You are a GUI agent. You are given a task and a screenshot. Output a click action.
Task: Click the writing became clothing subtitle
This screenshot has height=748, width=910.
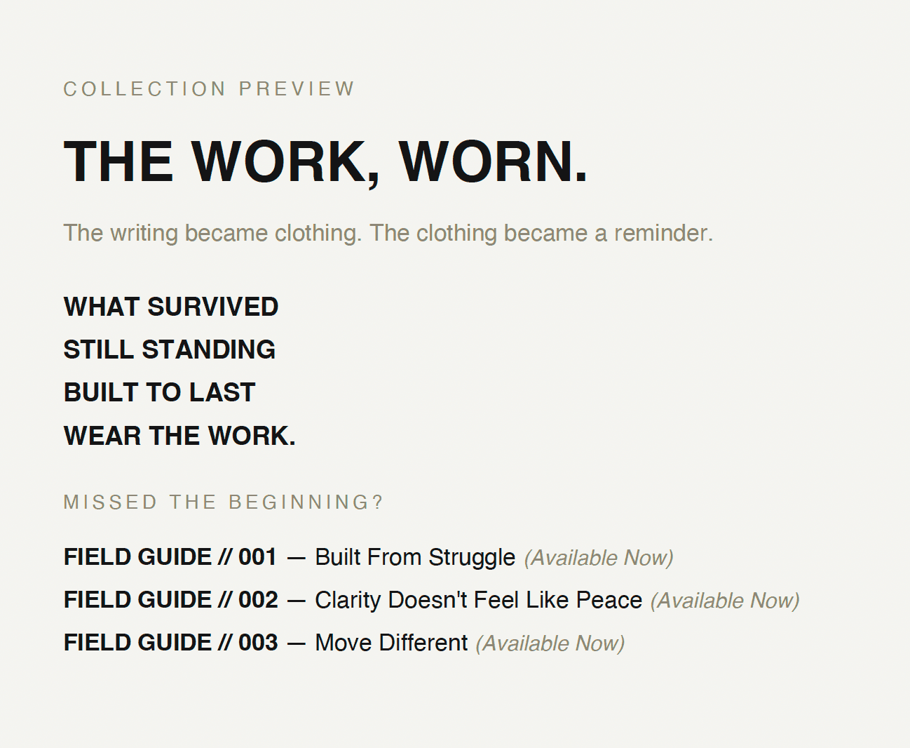tap(388, 233)
